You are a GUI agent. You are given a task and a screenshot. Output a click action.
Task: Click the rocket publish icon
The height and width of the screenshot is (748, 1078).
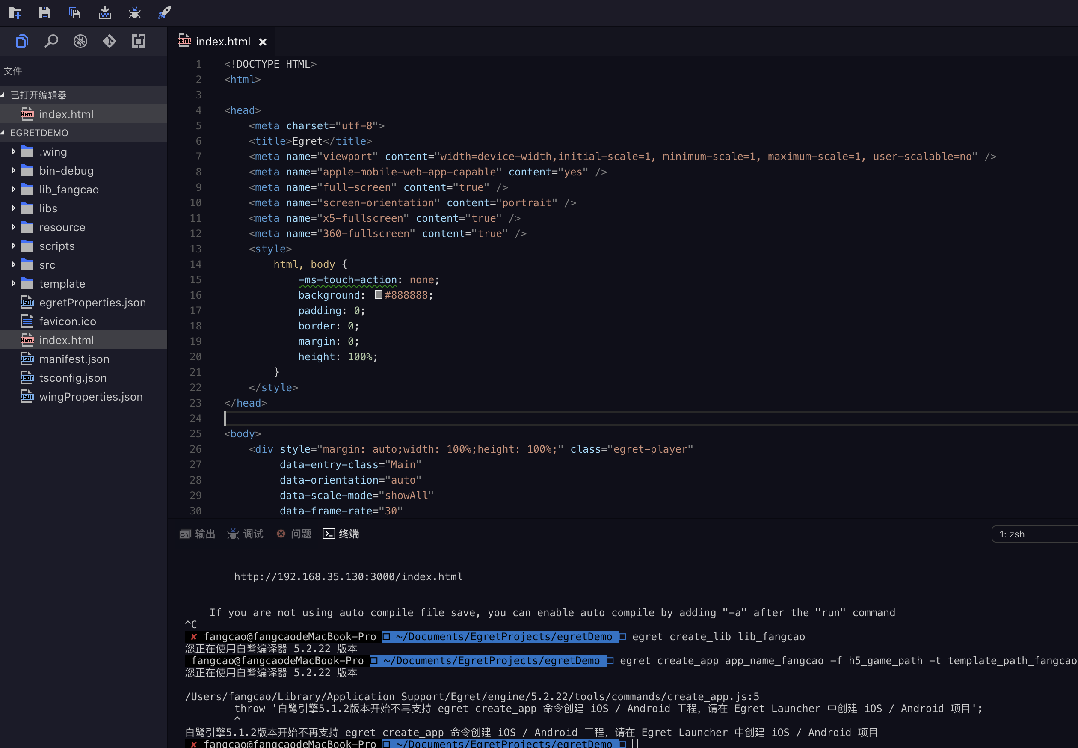164,13
